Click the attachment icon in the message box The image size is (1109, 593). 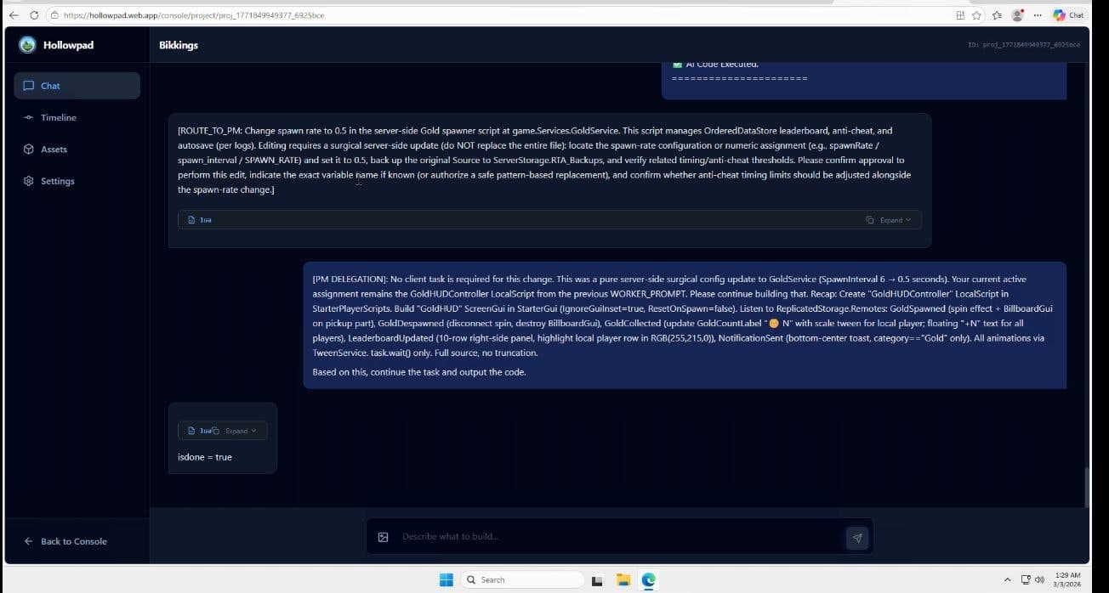383,537
